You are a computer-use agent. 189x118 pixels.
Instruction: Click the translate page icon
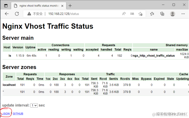pyautogui.click(x=132, y=14)
